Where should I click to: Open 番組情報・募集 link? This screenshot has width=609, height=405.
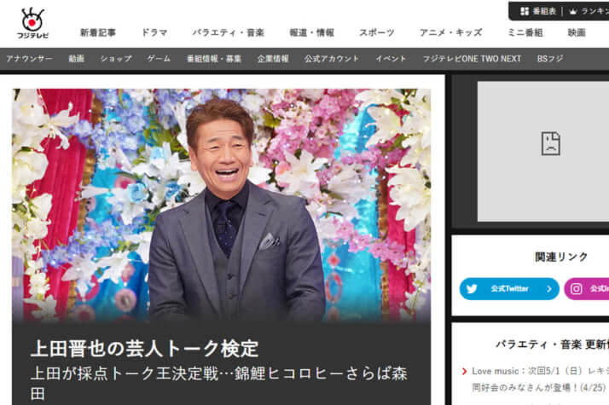pos(214,59)
